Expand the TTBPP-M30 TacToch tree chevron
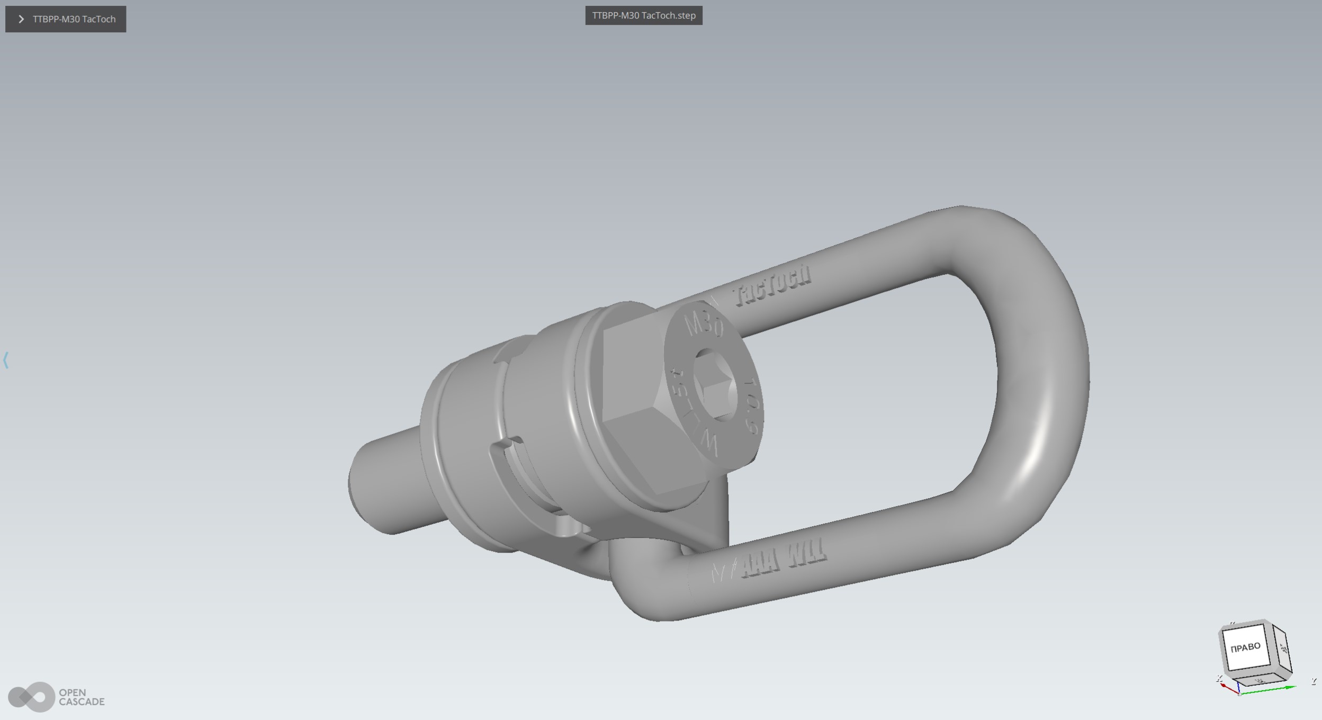This screenshot has width=1322, height=720. pyautogui.click(x=21, y=19)
